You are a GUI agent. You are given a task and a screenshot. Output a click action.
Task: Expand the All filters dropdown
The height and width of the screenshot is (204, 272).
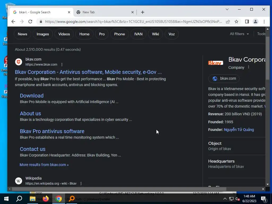239,34
